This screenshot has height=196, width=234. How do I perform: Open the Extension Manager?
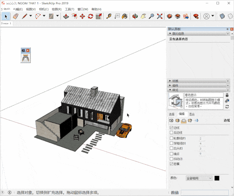coord(196,16)
